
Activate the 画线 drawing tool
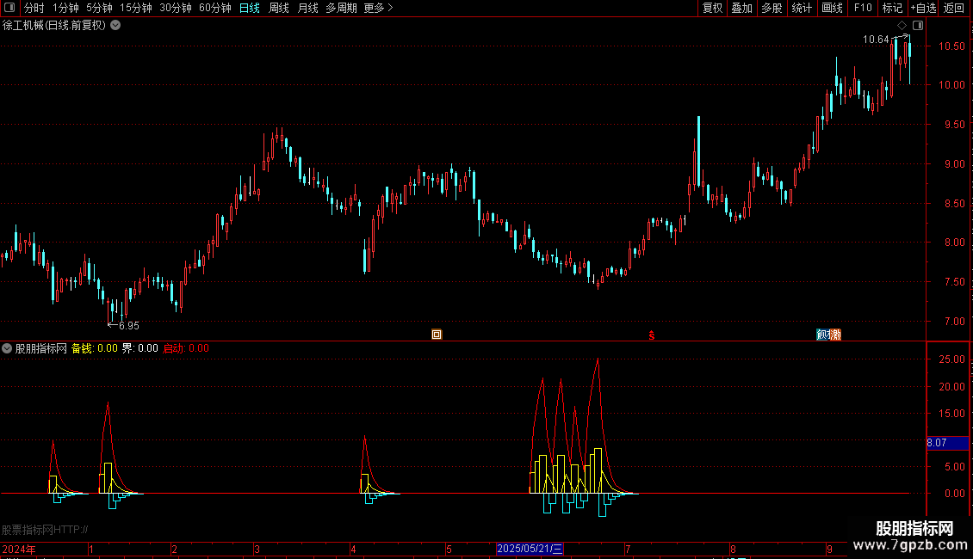[832, 8]
